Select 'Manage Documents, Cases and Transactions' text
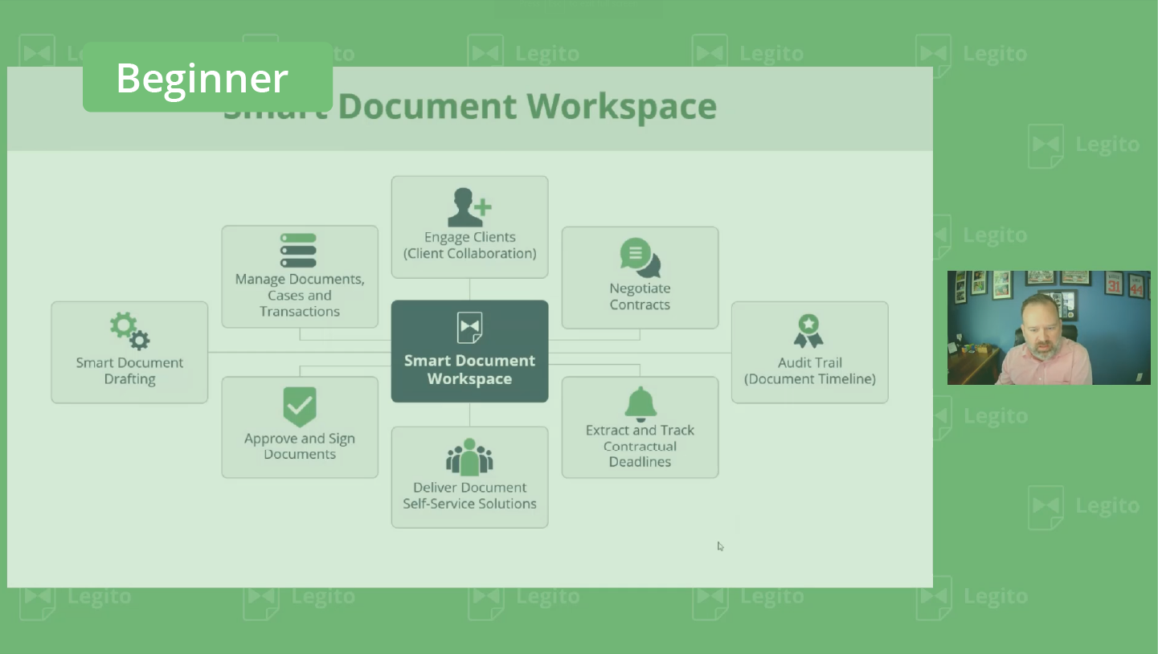1158x654 pixels. tap(300, 295)
